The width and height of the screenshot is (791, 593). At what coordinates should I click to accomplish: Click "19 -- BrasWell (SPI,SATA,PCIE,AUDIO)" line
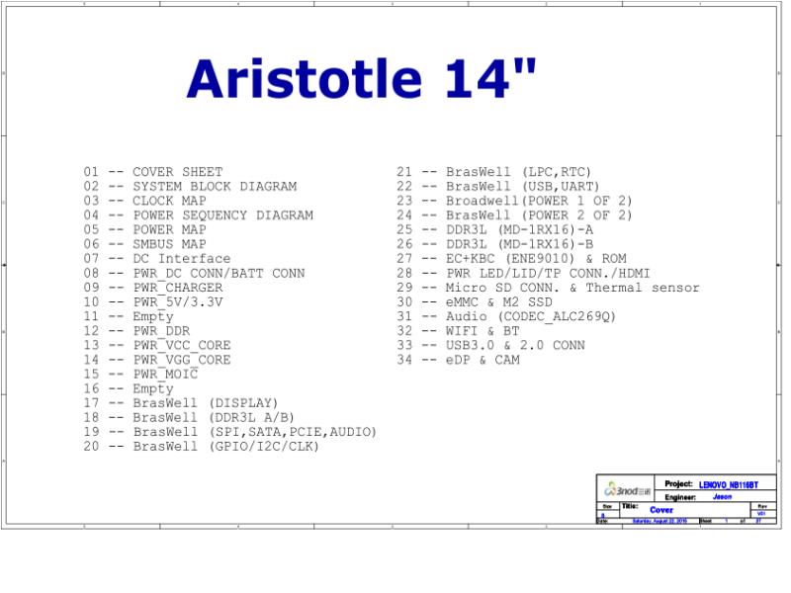(x=230, y=432)
